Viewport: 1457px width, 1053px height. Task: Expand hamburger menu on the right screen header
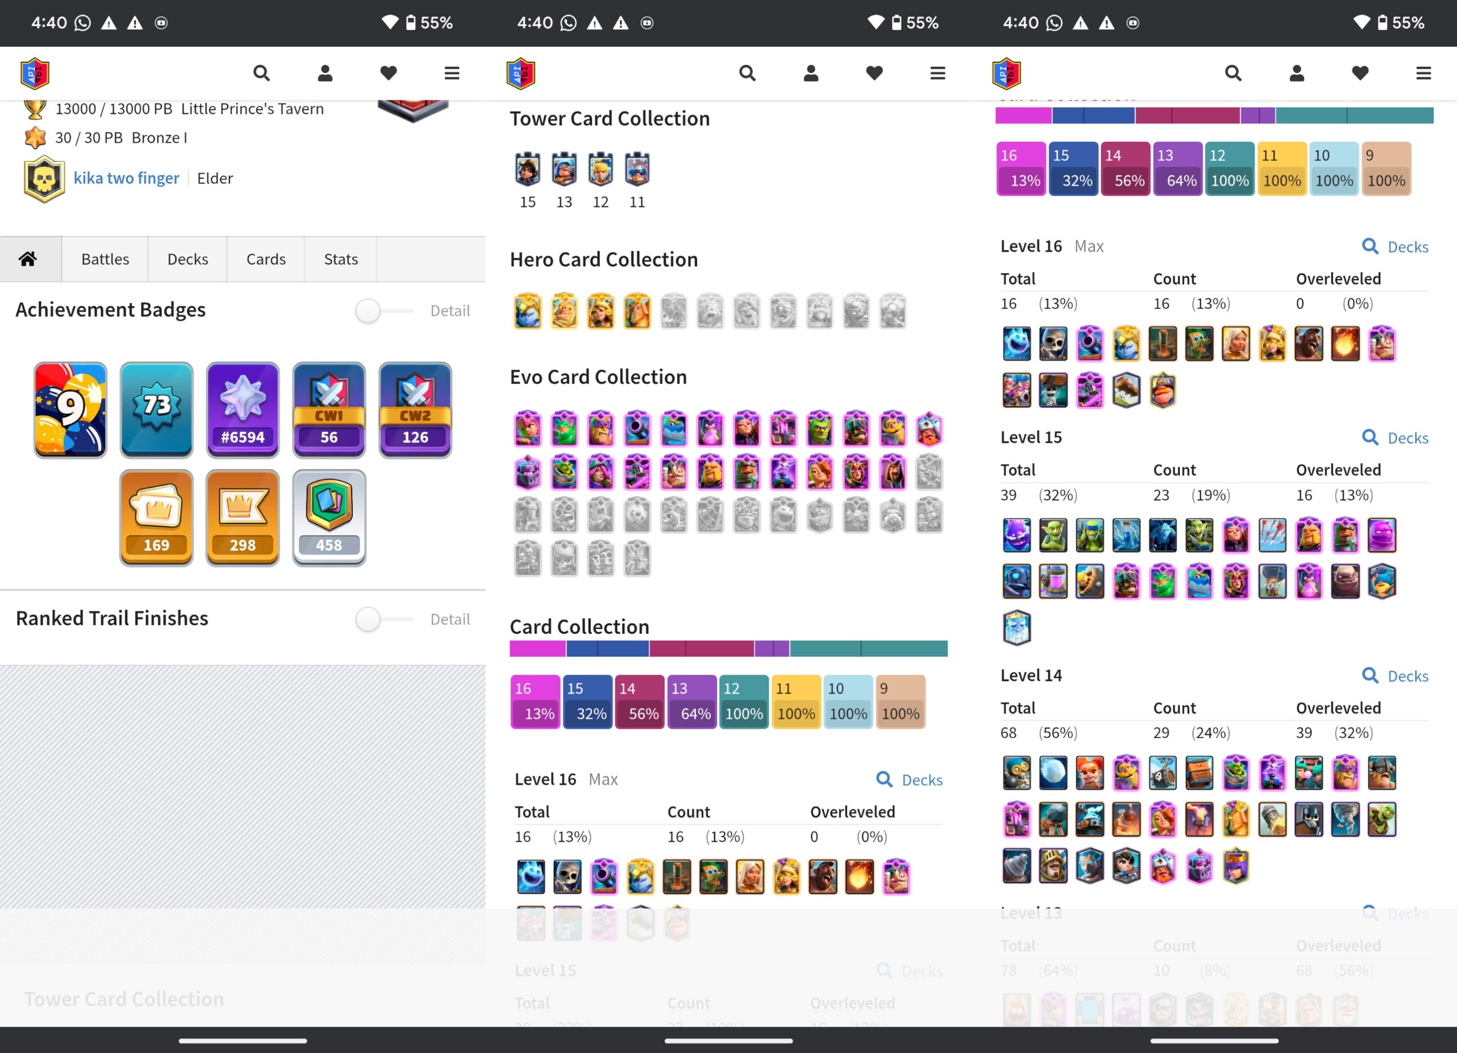point(1423,73)
